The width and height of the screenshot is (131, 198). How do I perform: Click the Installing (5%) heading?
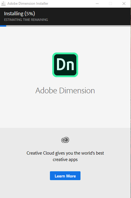[19, 13]
